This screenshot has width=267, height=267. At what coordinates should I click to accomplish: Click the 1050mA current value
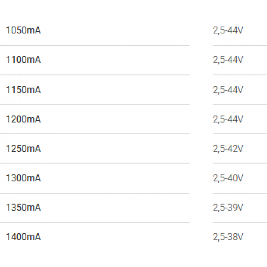23,31
